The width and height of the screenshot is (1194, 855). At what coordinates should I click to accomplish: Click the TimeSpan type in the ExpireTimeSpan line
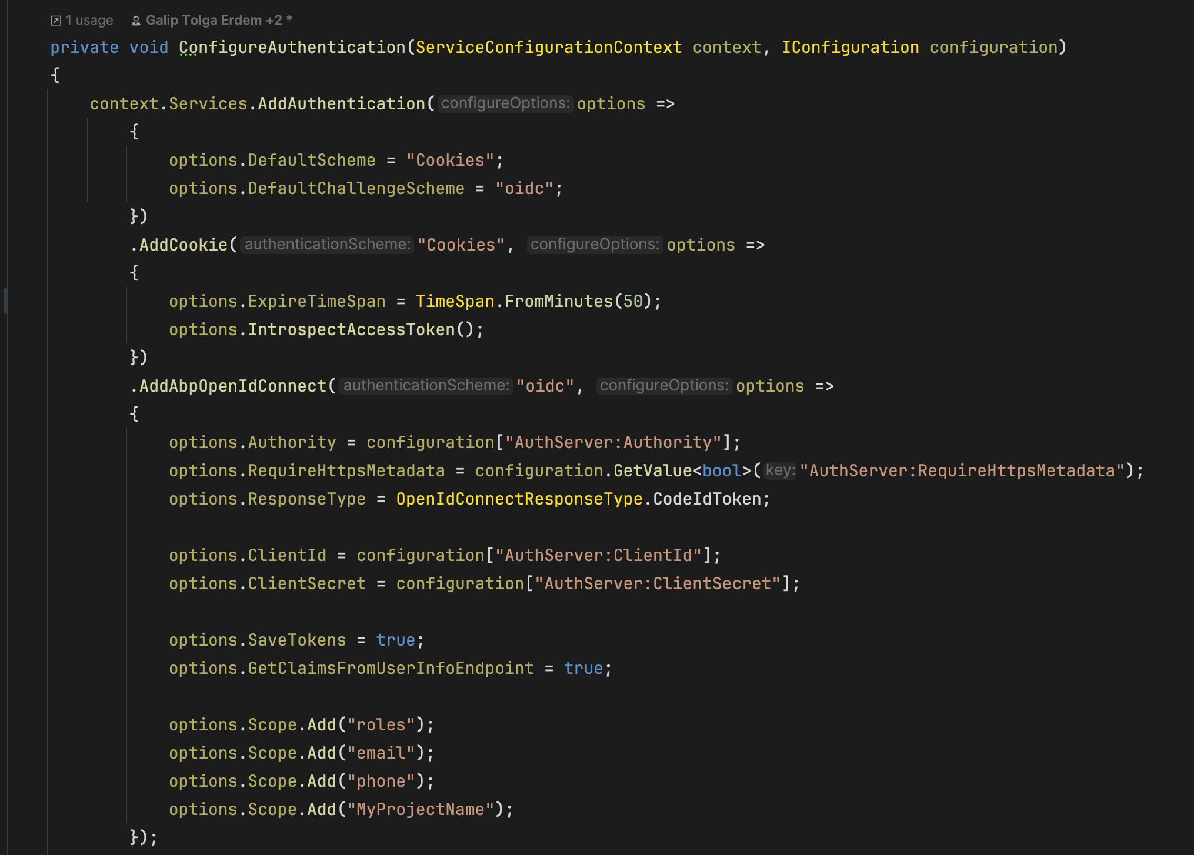pyautogui.click(x=455, y=302)
